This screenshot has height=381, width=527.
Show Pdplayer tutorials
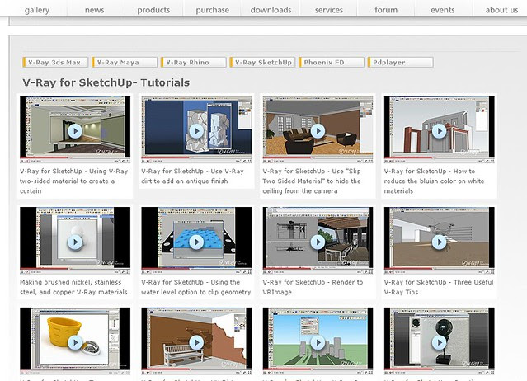pos(400,62)
